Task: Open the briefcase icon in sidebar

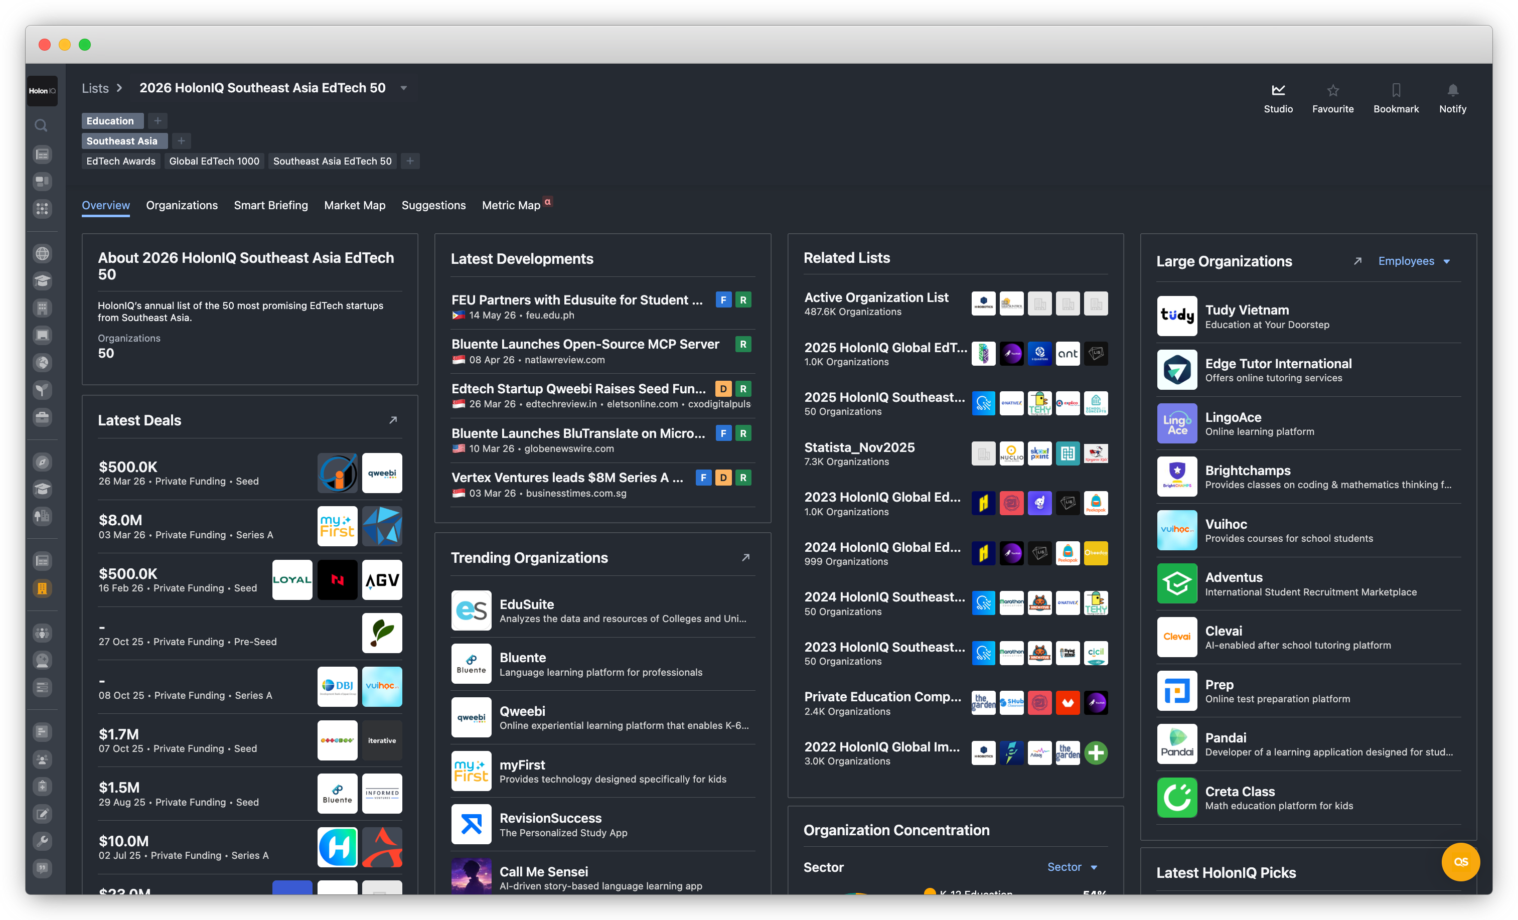Action: pyautogui.click(x=42, y=417)
